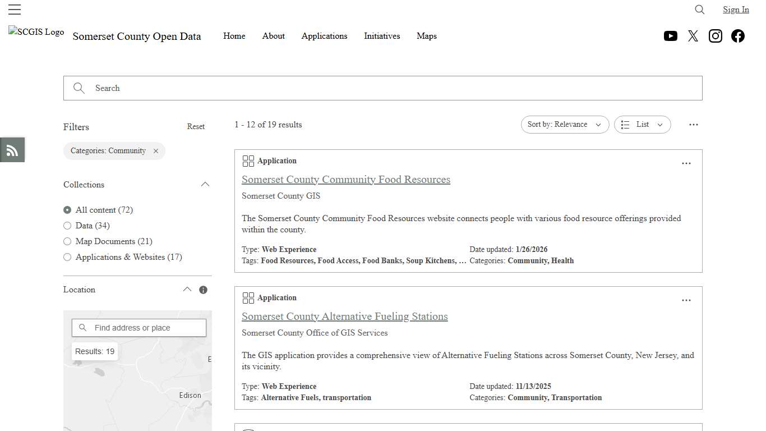Click the Location info icon
766x431 pixels.
(203, 290)
